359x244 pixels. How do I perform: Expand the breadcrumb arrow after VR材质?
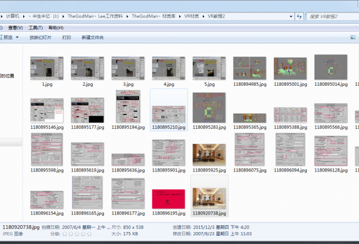point(203,16)
